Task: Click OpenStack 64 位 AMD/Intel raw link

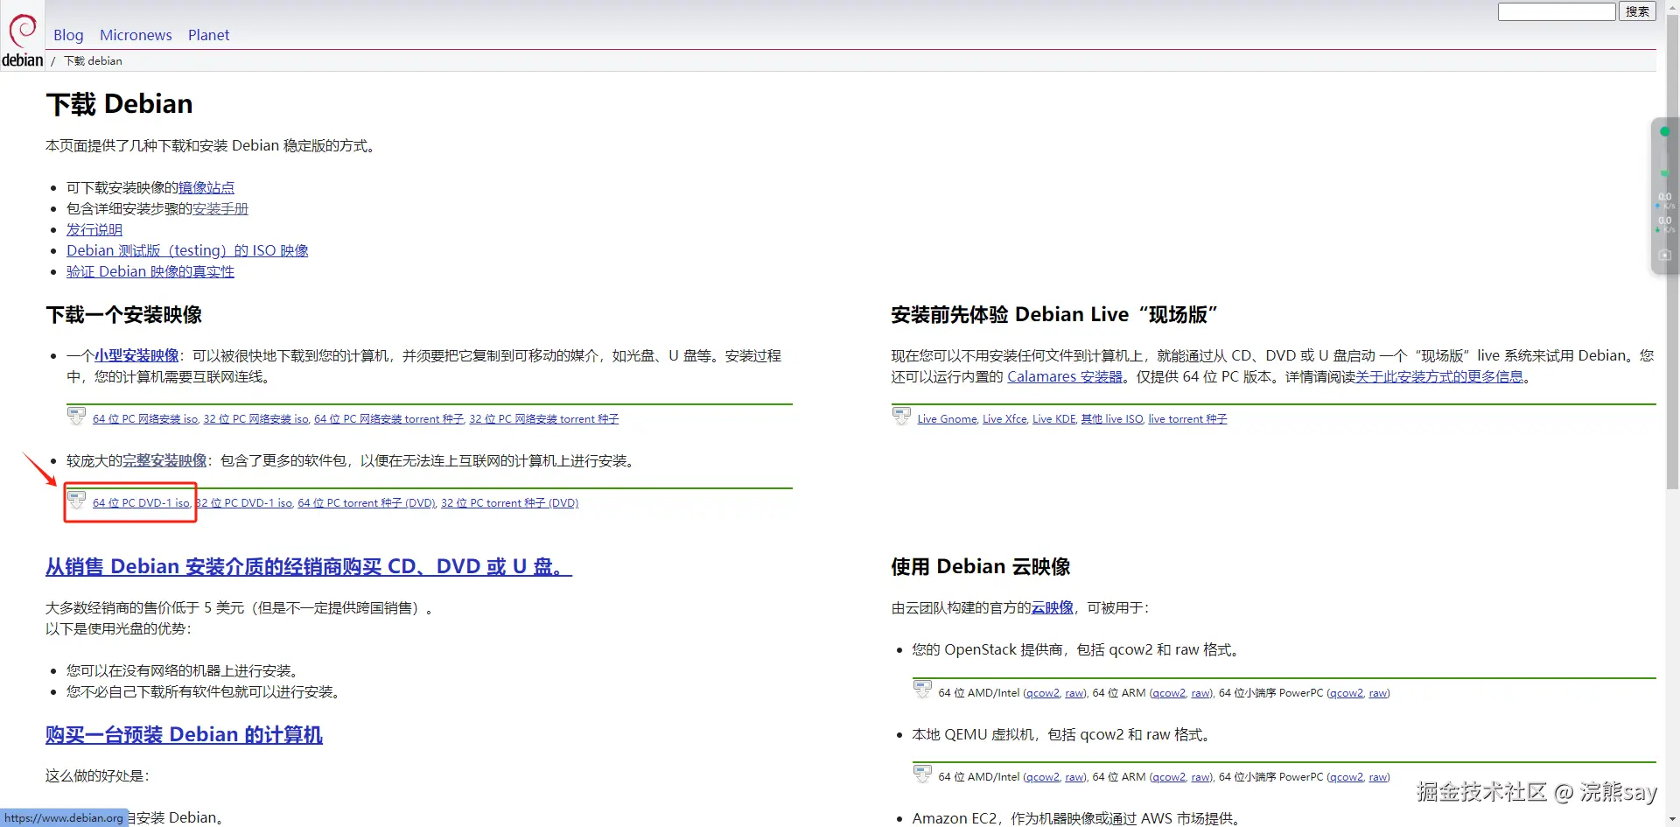Action: [1075, 693]
